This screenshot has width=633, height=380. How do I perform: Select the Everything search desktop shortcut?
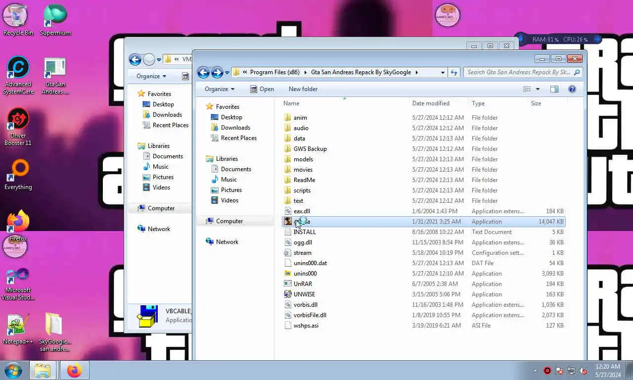coord(18,174)
